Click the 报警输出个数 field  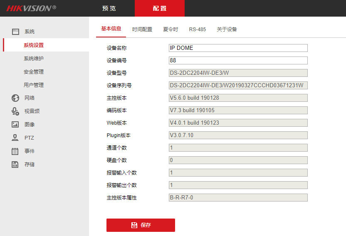pos(238,185)
